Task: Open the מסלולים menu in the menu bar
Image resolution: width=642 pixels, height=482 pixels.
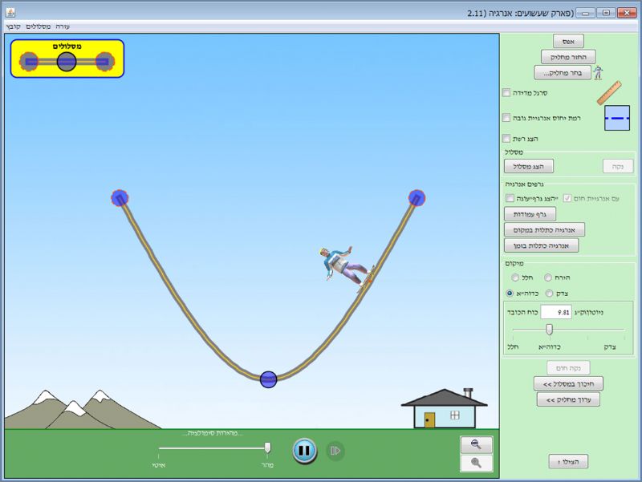Action: click(x=37, y=26)
